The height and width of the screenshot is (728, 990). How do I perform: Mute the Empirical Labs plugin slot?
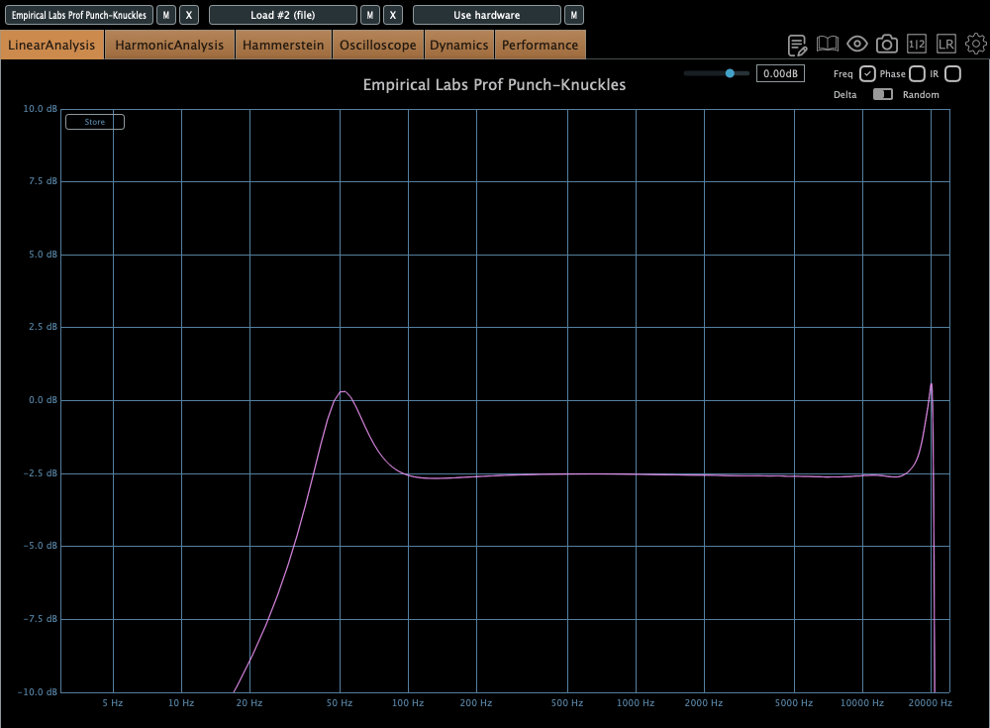166,15
